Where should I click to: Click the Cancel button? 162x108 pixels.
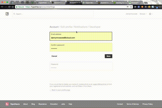[54, 56]
